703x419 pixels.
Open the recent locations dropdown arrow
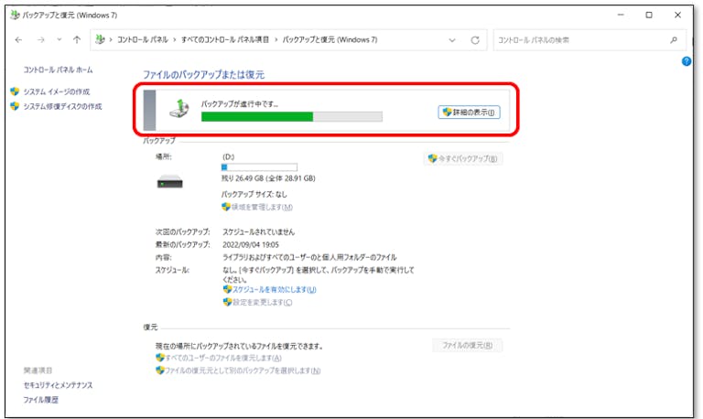(59, 40)
